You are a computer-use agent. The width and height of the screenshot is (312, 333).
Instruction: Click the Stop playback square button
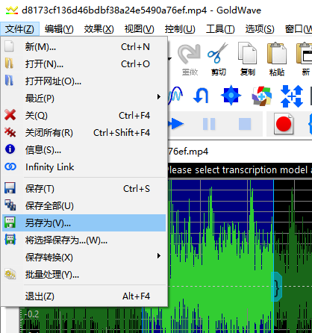[x=245, y=124]
